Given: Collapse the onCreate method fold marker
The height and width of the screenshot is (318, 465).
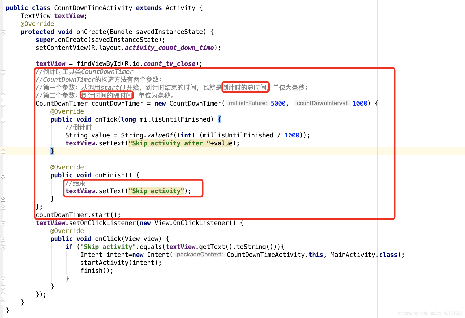Looking at the screenshot, I should [3, 32].
